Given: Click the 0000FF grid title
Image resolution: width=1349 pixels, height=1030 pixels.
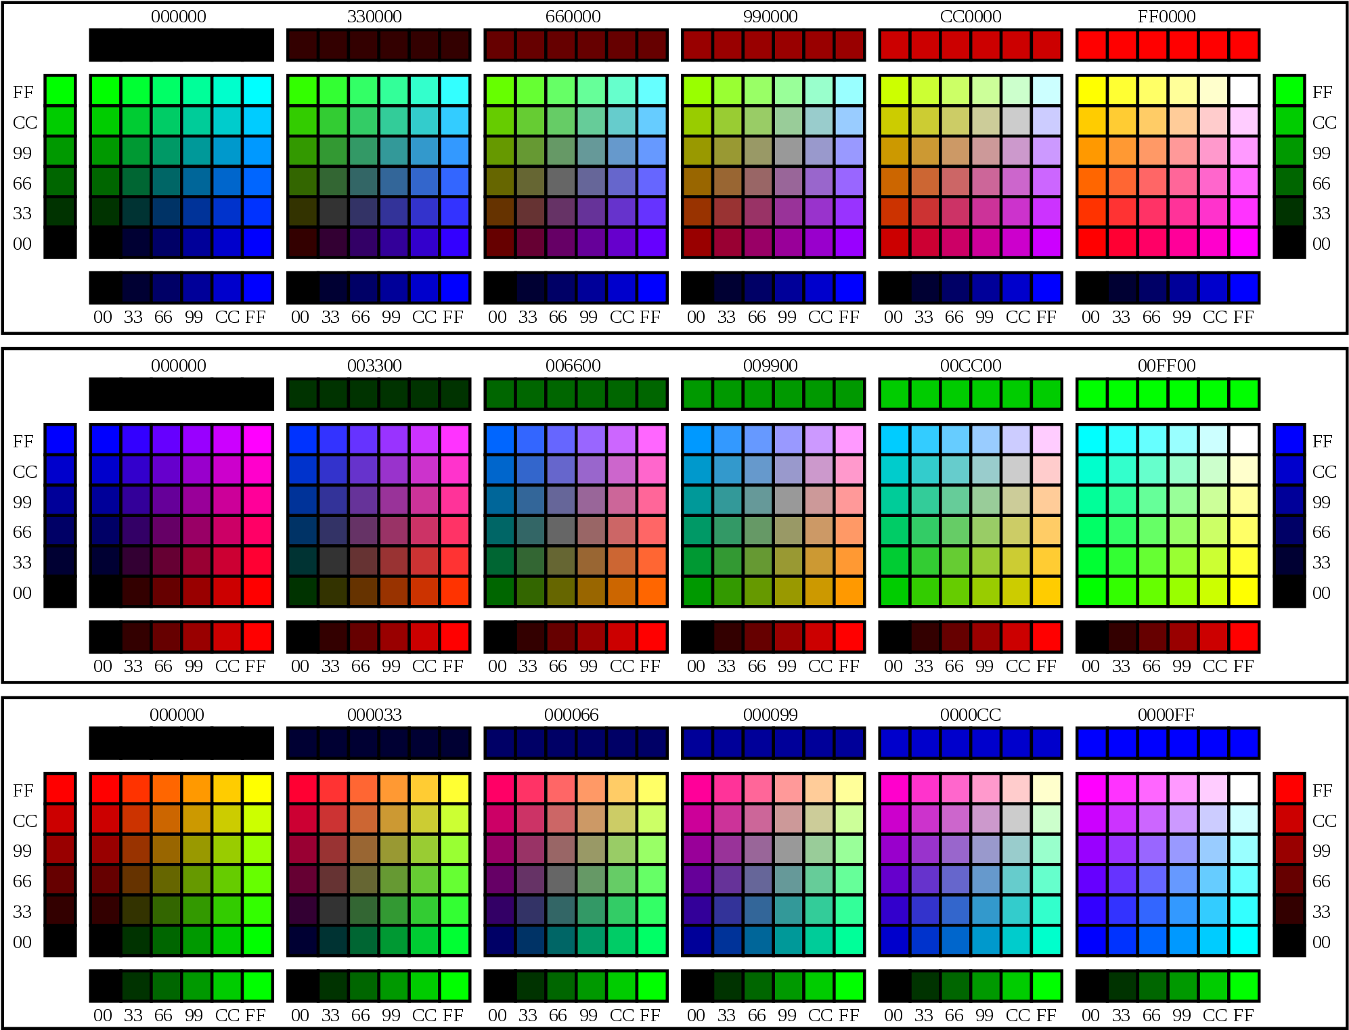Looking at the screenshot, I should point(1166,715).
